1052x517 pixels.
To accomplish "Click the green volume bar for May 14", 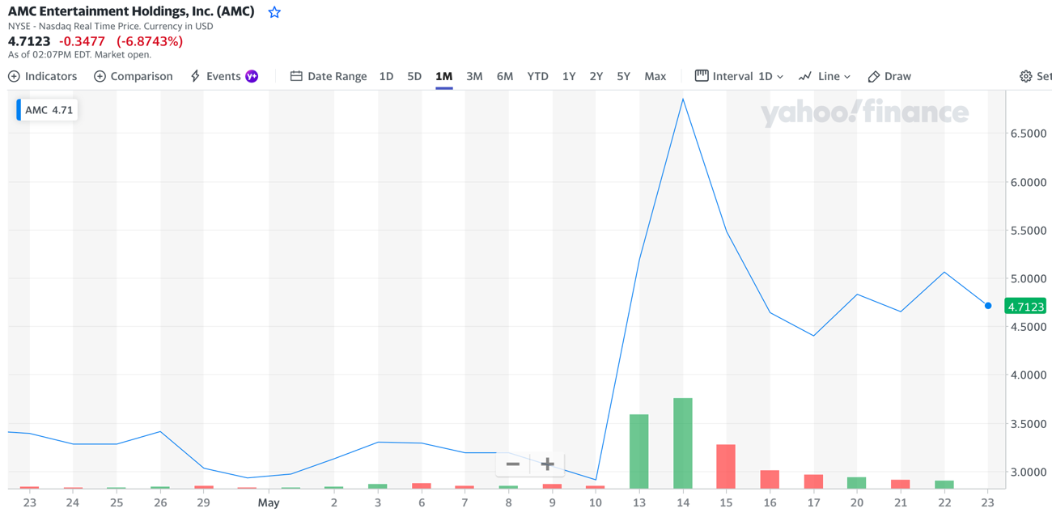I will click(x=683, y=443).
